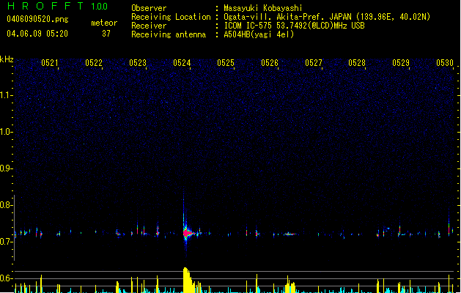
Task: Click the 0523 time marker
Action: click(x=138, y=63)
